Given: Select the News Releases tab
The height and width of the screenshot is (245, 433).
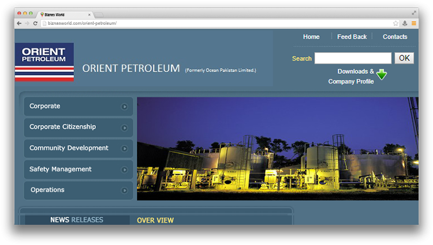Looking at the screenshot, I should point(76,220).
